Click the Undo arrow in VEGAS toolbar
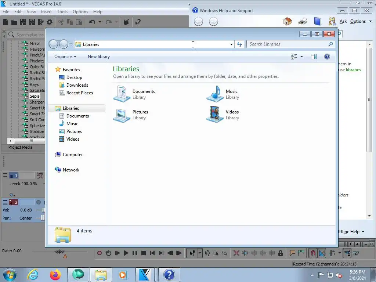This screenshot has width=376, height=282. [x=92, y=22]
